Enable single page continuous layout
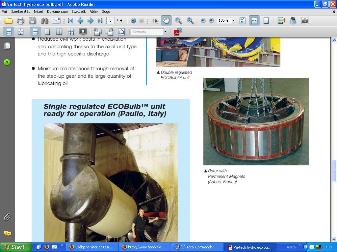Screen dimensions: 337x252 [x=35, y=32]
